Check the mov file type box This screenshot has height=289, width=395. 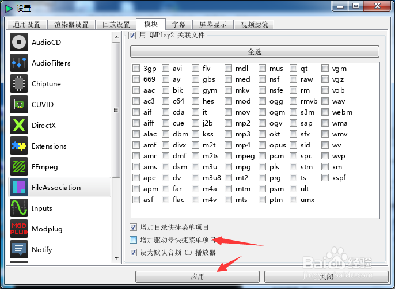[229, 112]
